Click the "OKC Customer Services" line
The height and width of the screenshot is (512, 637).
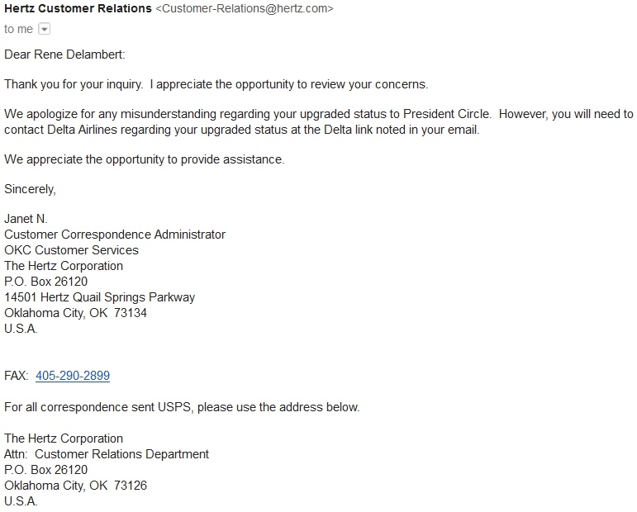click(x=71, y=250)
